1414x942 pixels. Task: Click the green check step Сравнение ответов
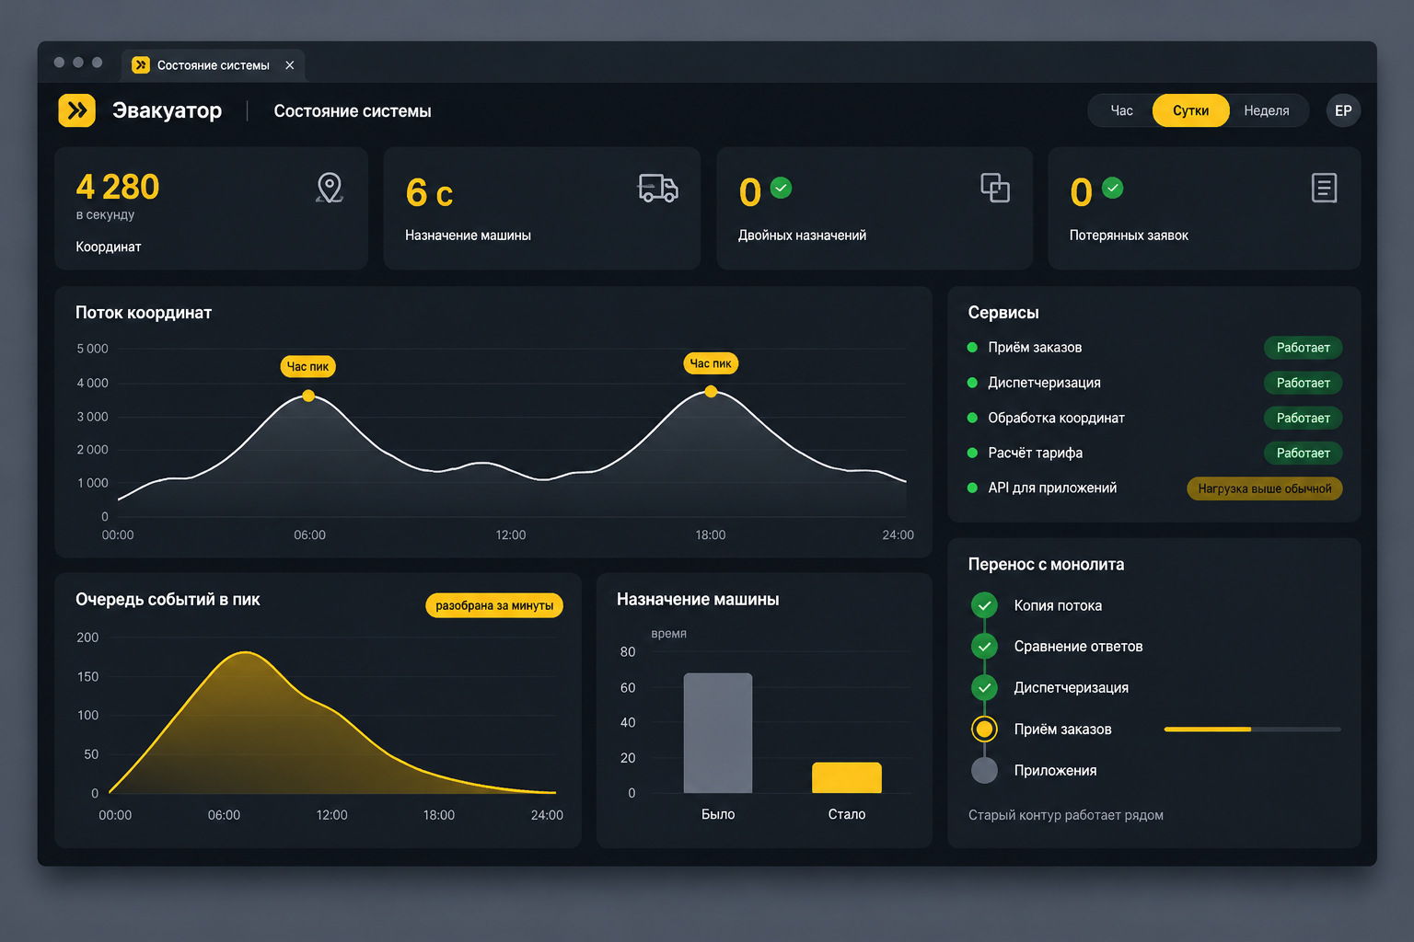[x=984, y=647]
